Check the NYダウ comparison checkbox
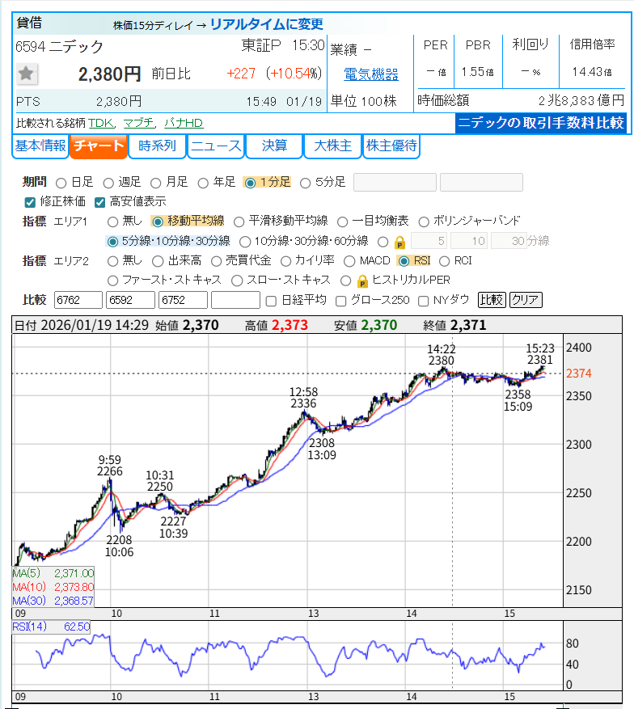This screenshot has height=709, width=634. coord(423,302)
